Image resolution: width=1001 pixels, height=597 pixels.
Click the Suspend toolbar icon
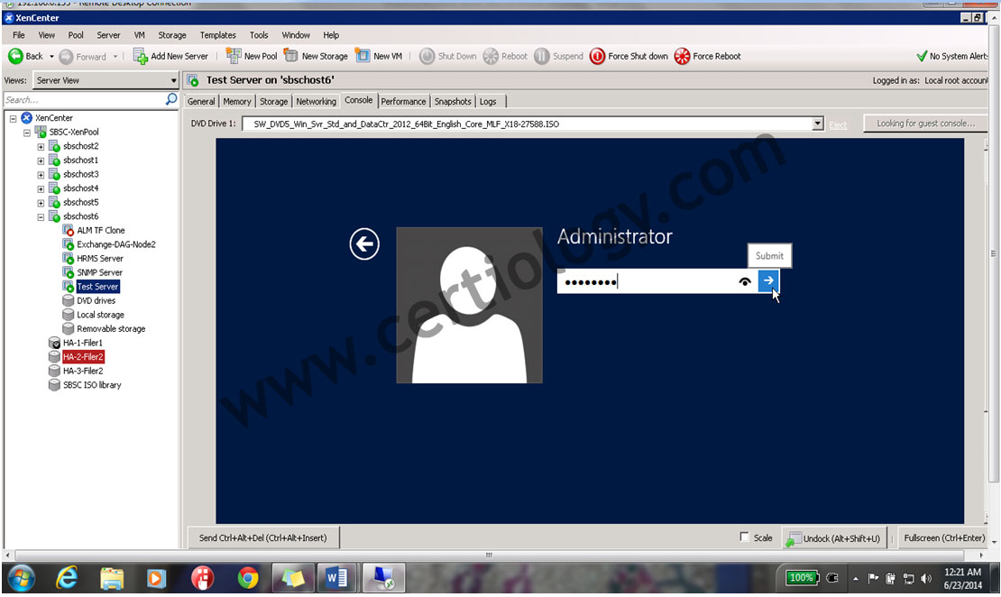click(x=541, y=56)
